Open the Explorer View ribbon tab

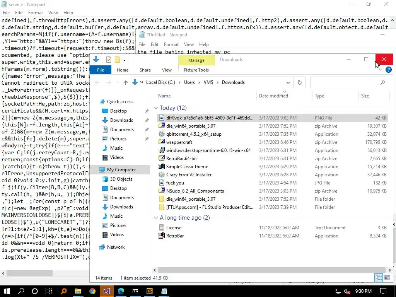coord(167,70)
